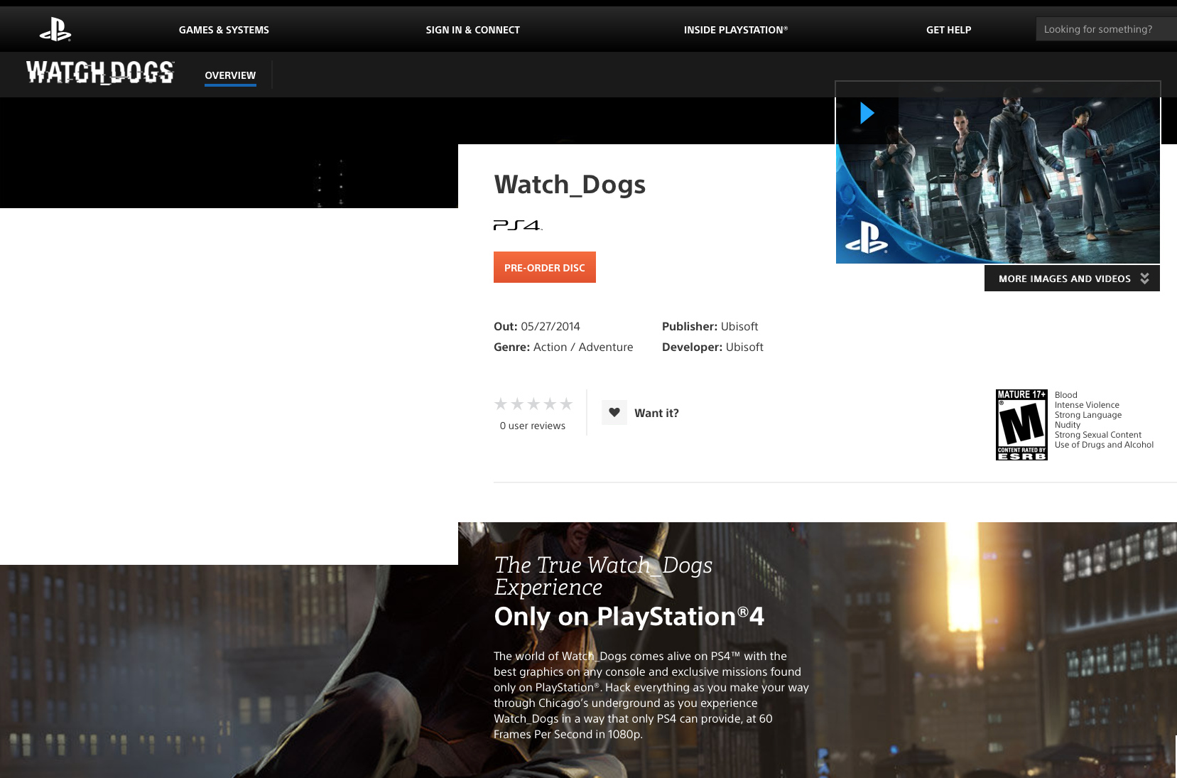Click the Pre-Order Disc button
Viewport: 1177px width, 778px height.
pyautogui.click(x=545, y=267)
